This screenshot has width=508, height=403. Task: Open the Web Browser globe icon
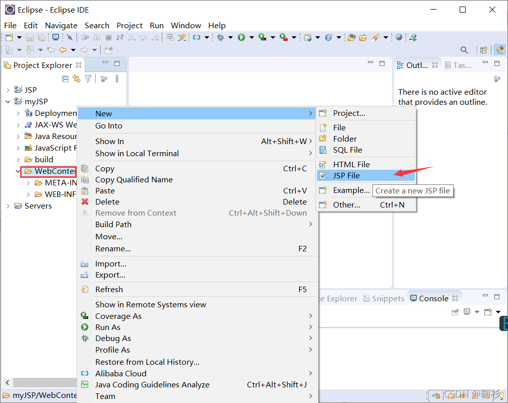pos(399,37)
